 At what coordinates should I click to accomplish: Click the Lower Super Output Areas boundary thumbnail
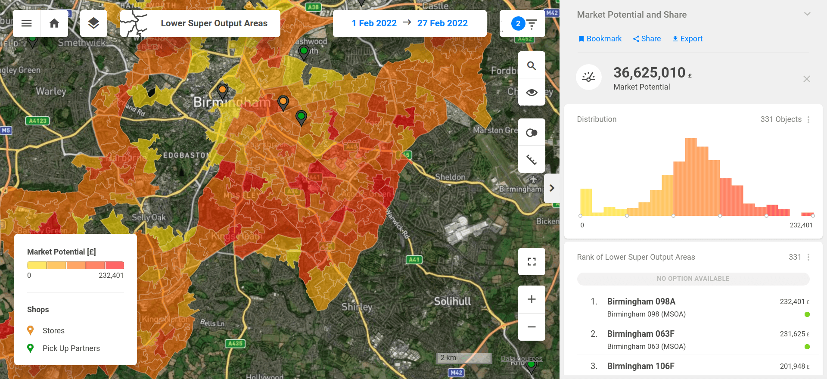pyautogui.click(x=134, y=23)
